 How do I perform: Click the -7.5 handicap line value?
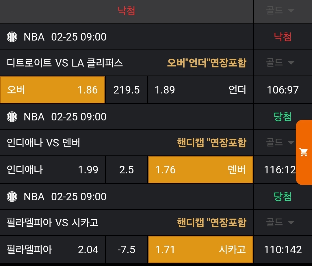point(127,250)
